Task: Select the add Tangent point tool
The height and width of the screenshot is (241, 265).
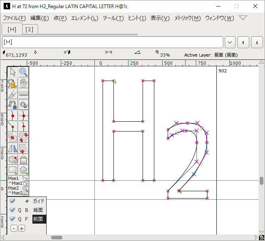Action: [x=24, y=127]
